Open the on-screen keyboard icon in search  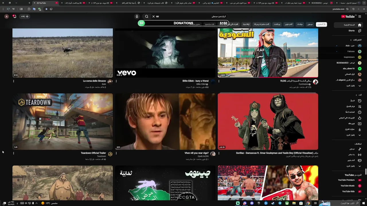pos(157,17)
